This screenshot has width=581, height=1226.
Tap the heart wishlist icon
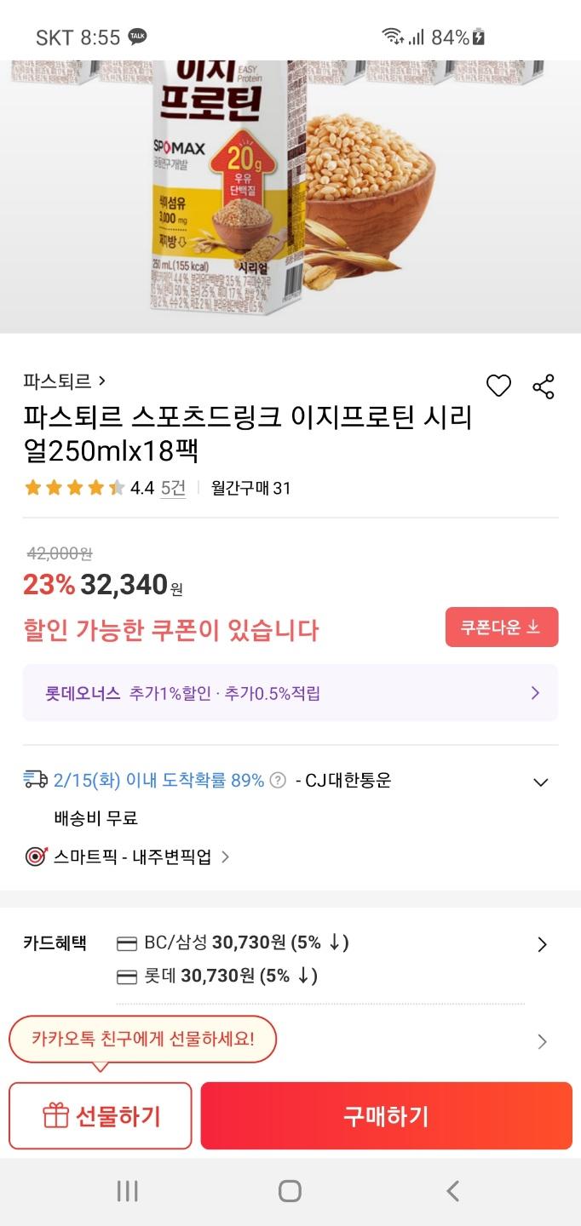(x=498, y=386)
